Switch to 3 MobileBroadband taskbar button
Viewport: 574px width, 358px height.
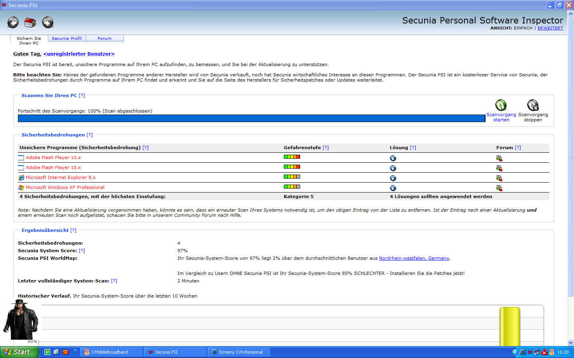tap(111, 352)
